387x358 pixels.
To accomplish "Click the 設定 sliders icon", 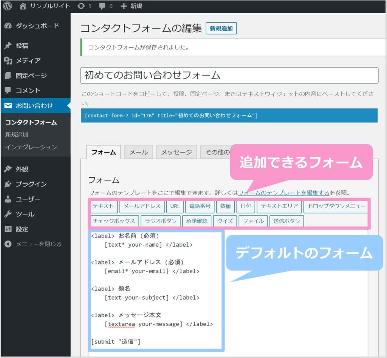I will tap(8, 229).
